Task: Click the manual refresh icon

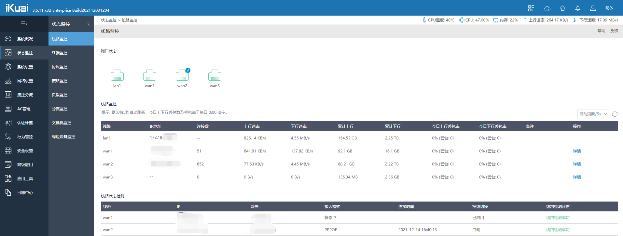Action: [x=615, y=114]
